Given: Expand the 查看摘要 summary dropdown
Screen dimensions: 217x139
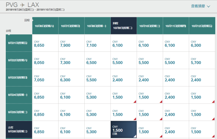Looking at the screenshot, I should coord(200,6).
